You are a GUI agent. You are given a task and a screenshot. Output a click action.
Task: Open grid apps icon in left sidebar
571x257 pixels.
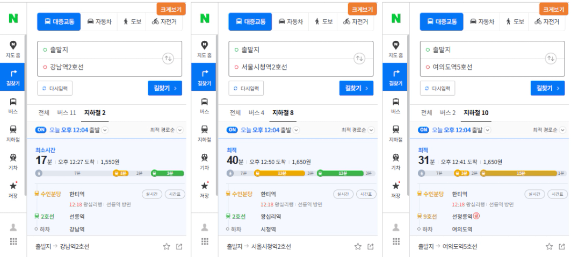pyautogui.click(x=13, y=241)
